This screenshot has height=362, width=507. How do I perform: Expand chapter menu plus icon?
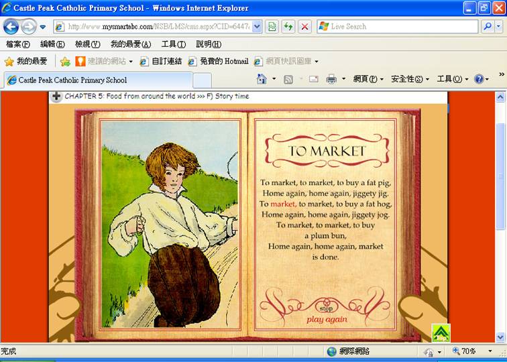(56, 97)
